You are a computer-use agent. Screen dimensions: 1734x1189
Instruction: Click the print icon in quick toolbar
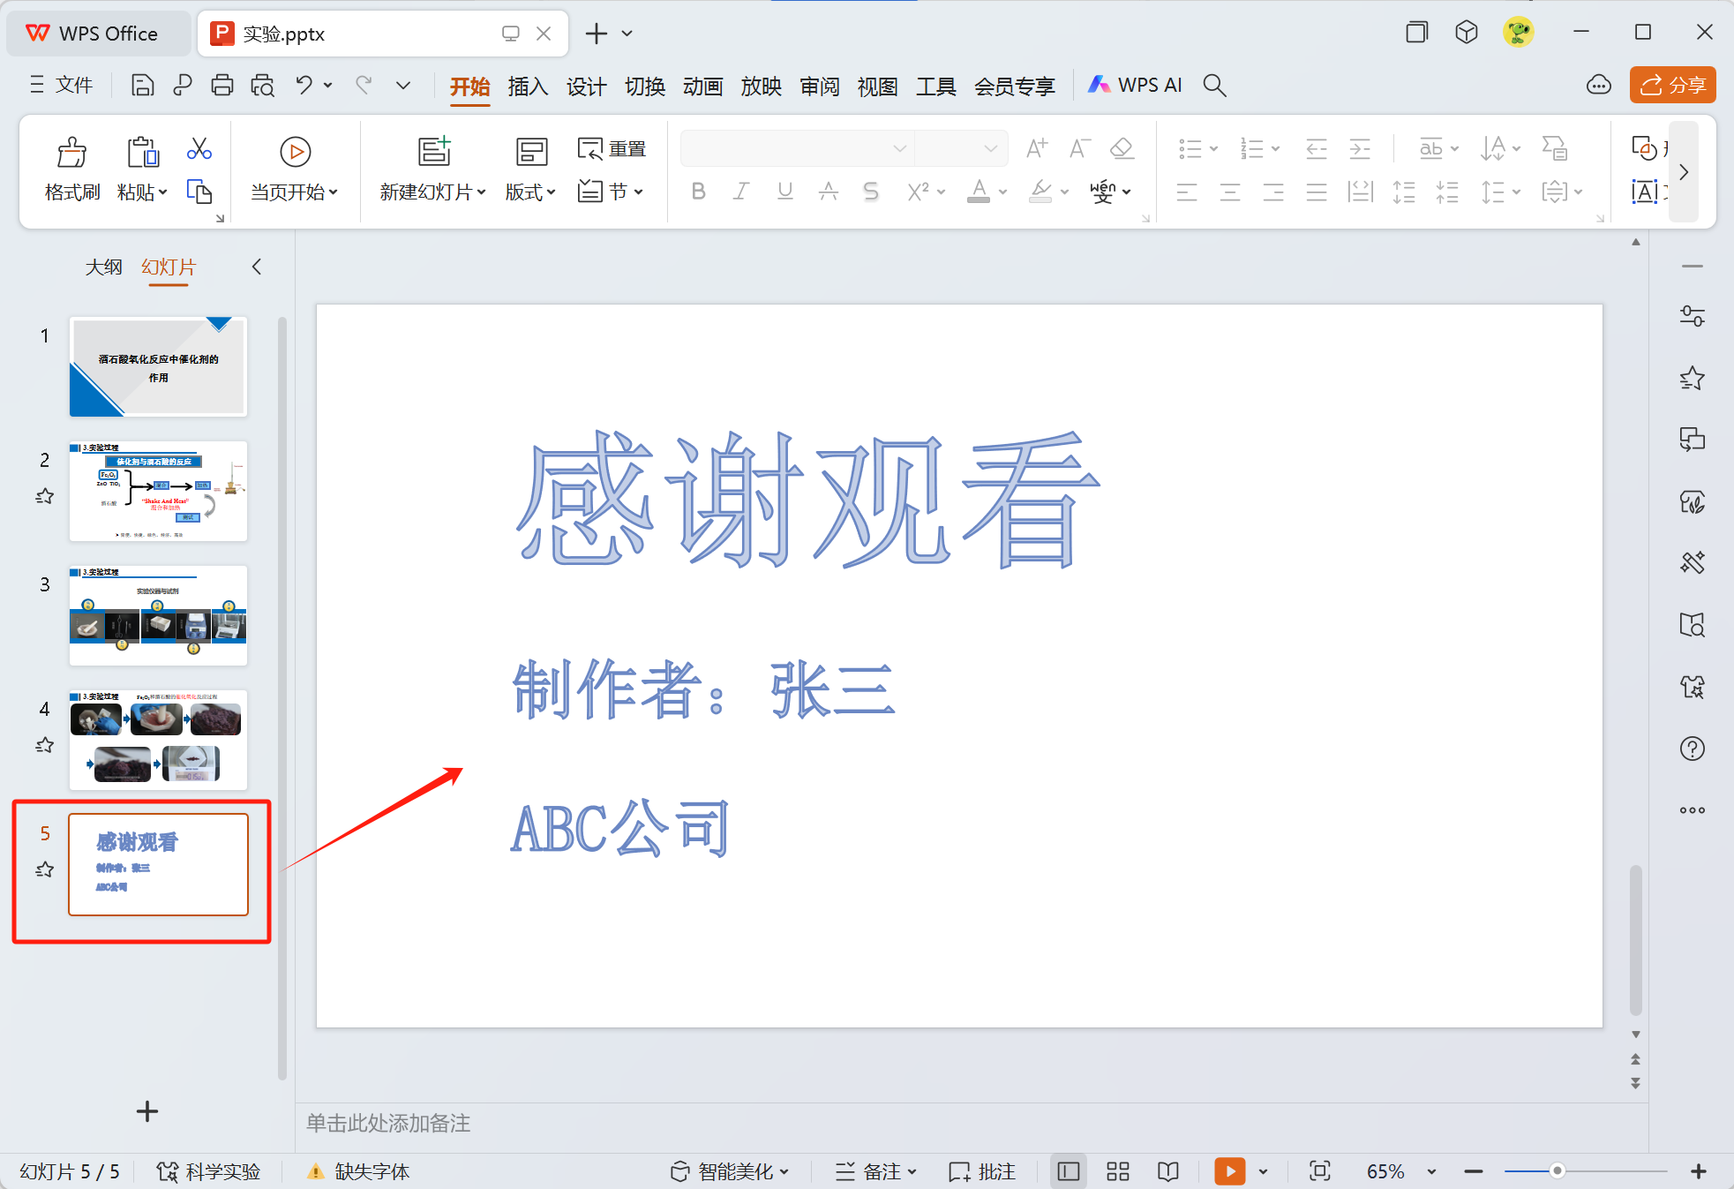click(222, 86)
